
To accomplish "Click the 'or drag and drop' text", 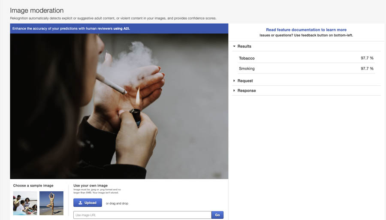I will (x=117, y=203).
